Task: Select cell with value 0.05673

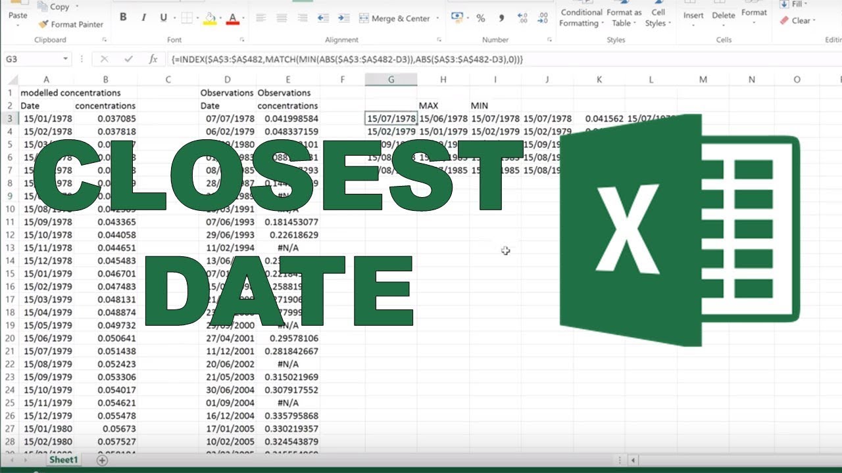Action: 105,428
